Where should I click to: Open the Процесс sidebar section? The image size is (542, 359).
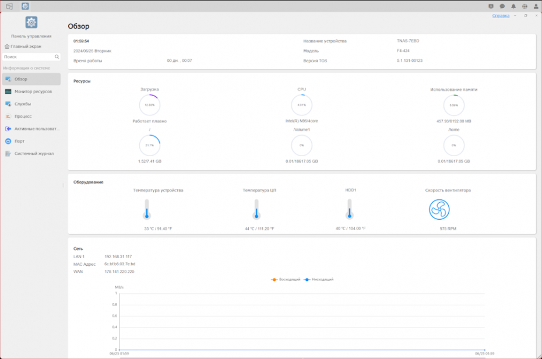pos(23,116)
